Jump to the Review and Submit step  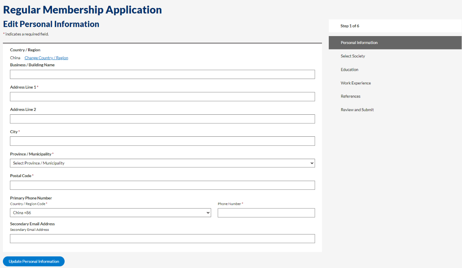click(x=357, y=110)
